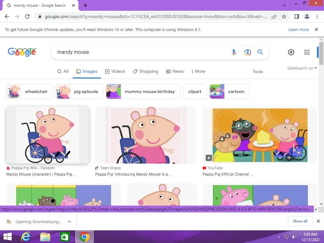Image resolution: width=324 pixels, height=243 pixels.
Task: Expand the SafeSearch on dropdown
Action: [302, 68]
